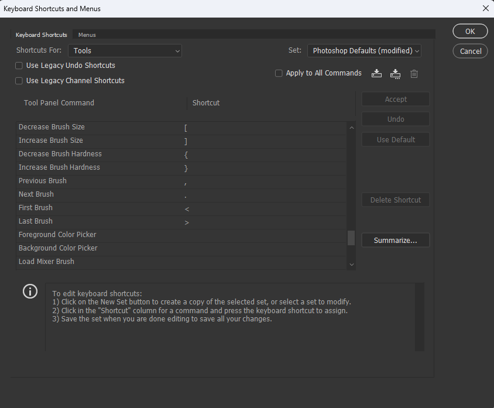The height and width of the screenshot is (408, 494).
Task: Click the Cancel button
Action: click(469, 51)
